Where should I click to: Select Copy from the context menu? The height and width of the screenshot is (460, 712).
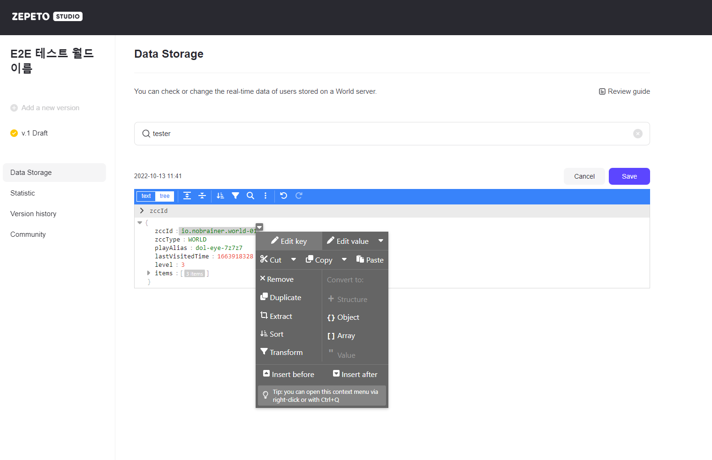(x=319, y=260)
